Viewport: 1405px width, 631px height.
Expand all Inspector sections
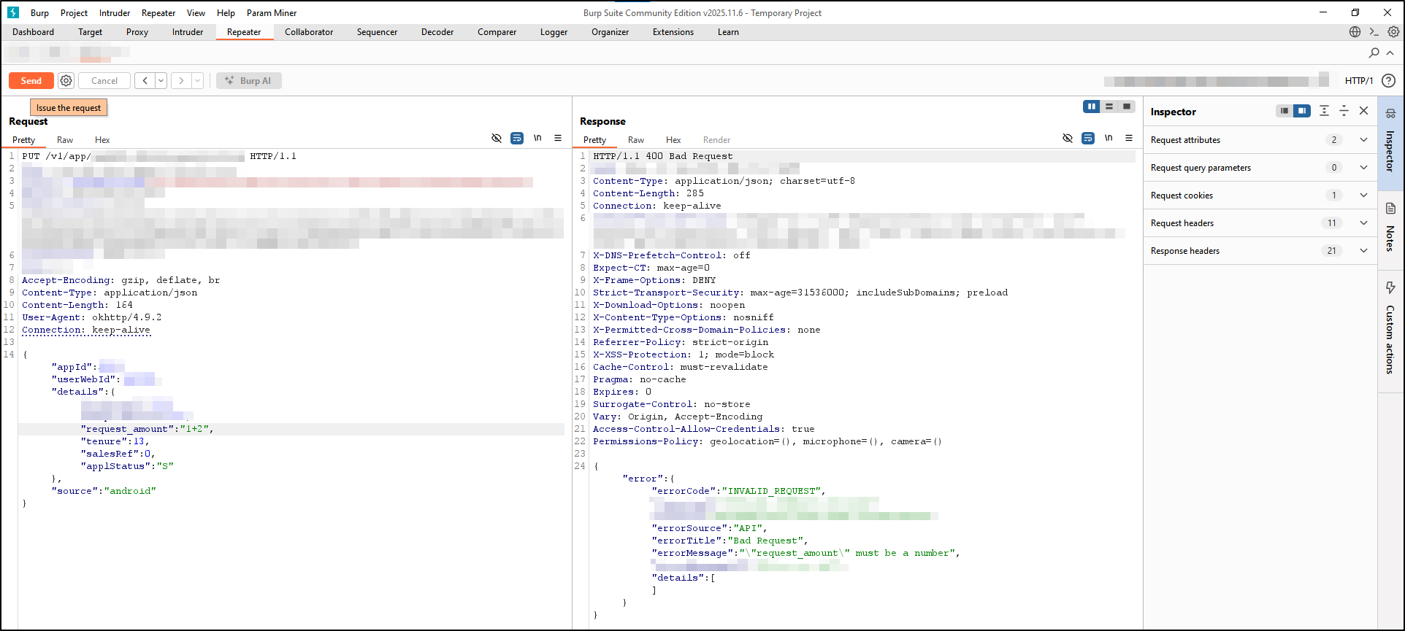[x=1324, y=111]
